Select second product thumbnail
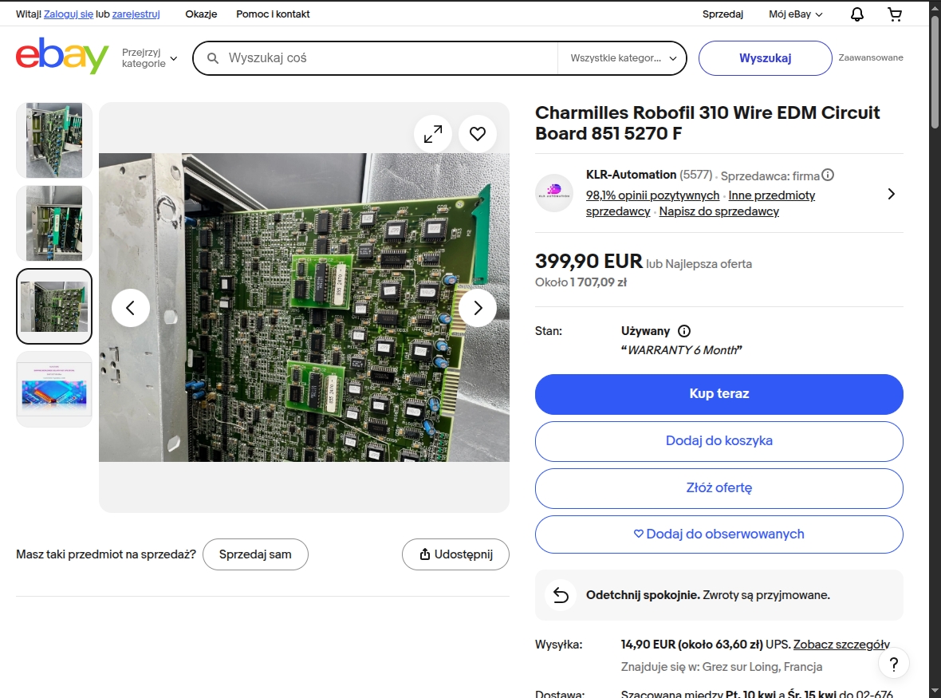 coord(54,223)
